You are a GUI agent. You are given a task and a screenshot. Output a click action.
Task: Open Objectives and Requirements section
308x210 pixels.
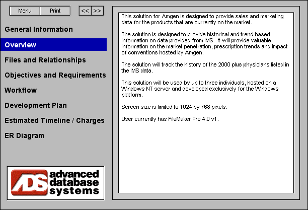click(x=55, y=75)
